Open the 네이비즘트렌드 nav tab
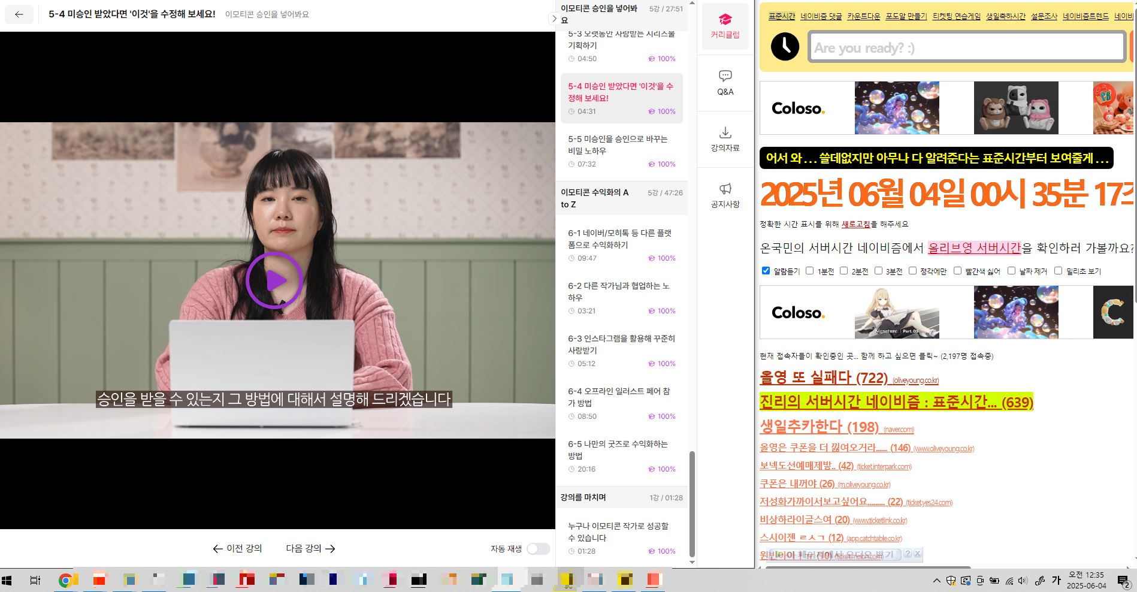Viewport: 1137px width, 592px height. click(1085, 16)
